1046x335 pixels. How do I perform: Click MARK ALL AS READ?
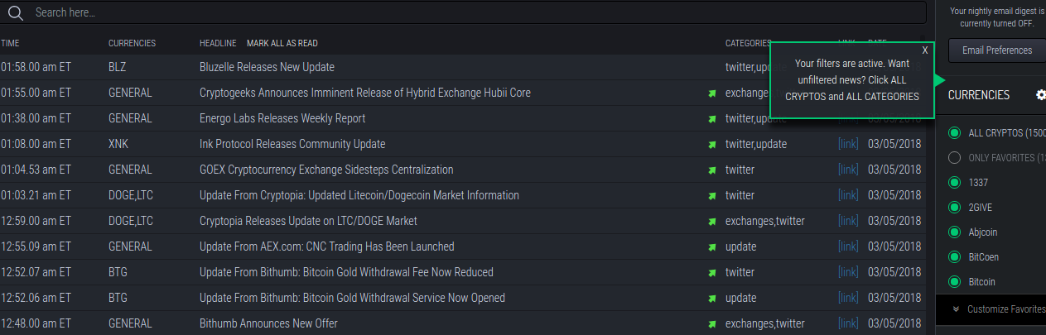(x=282, y=43)
